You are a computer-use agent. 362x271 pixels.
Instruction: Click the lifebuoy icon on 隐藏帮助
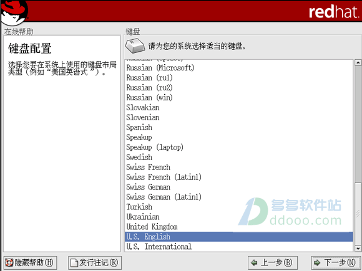pyautogui.click(x=9, y=263)
